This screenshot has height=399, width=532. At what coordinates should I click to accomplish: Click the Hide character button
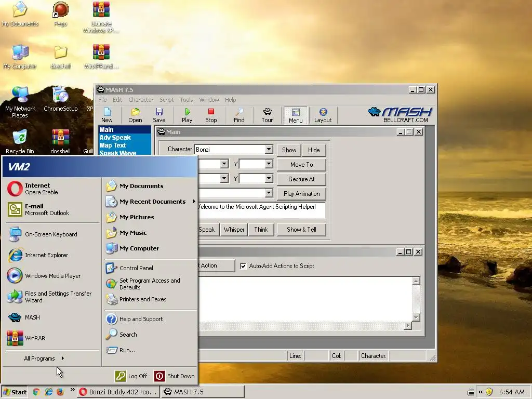[314, 150]
